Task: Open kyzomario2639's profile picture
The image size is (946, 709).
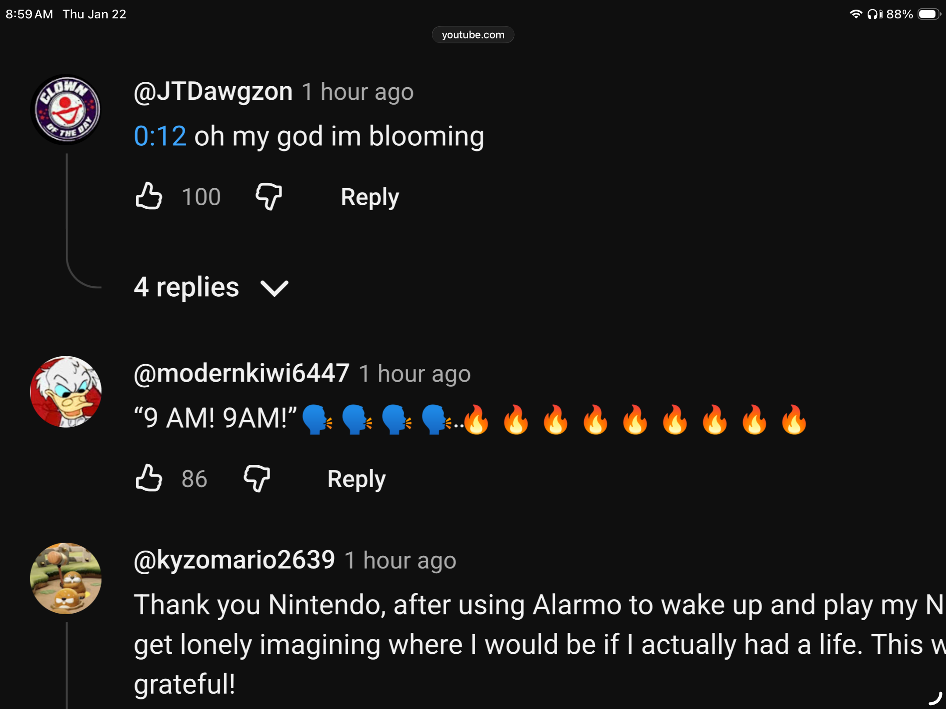Action: click(x=66, y=578)
